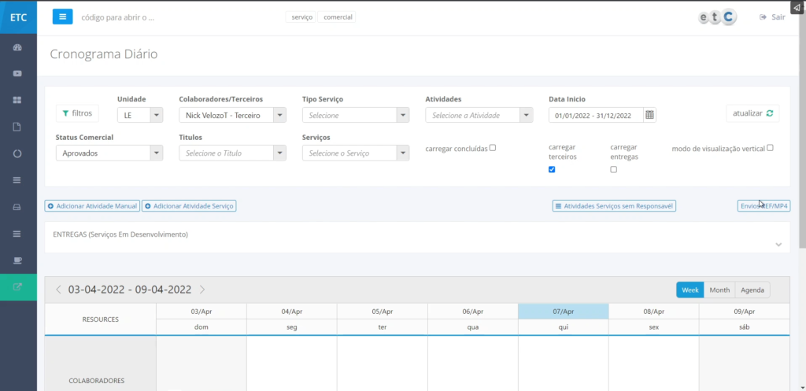Open the video icon in the sidebar

(x=17, y=74)
